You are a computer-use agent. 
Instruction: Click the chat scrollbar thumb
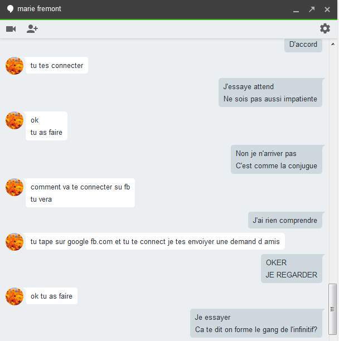point(332,309)
